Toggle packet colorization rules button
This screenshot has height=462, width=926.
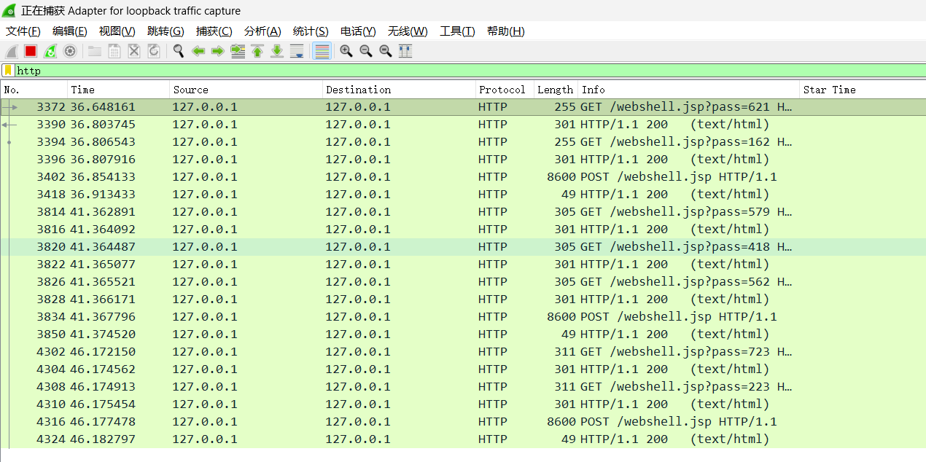pos(322,51)
